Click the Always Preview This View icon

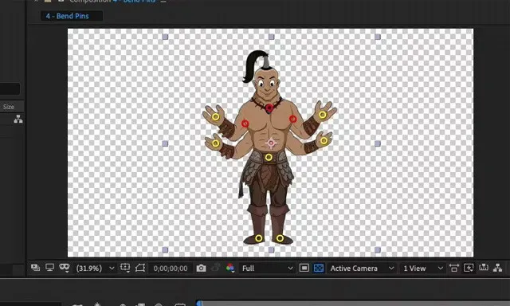(35, 268)
